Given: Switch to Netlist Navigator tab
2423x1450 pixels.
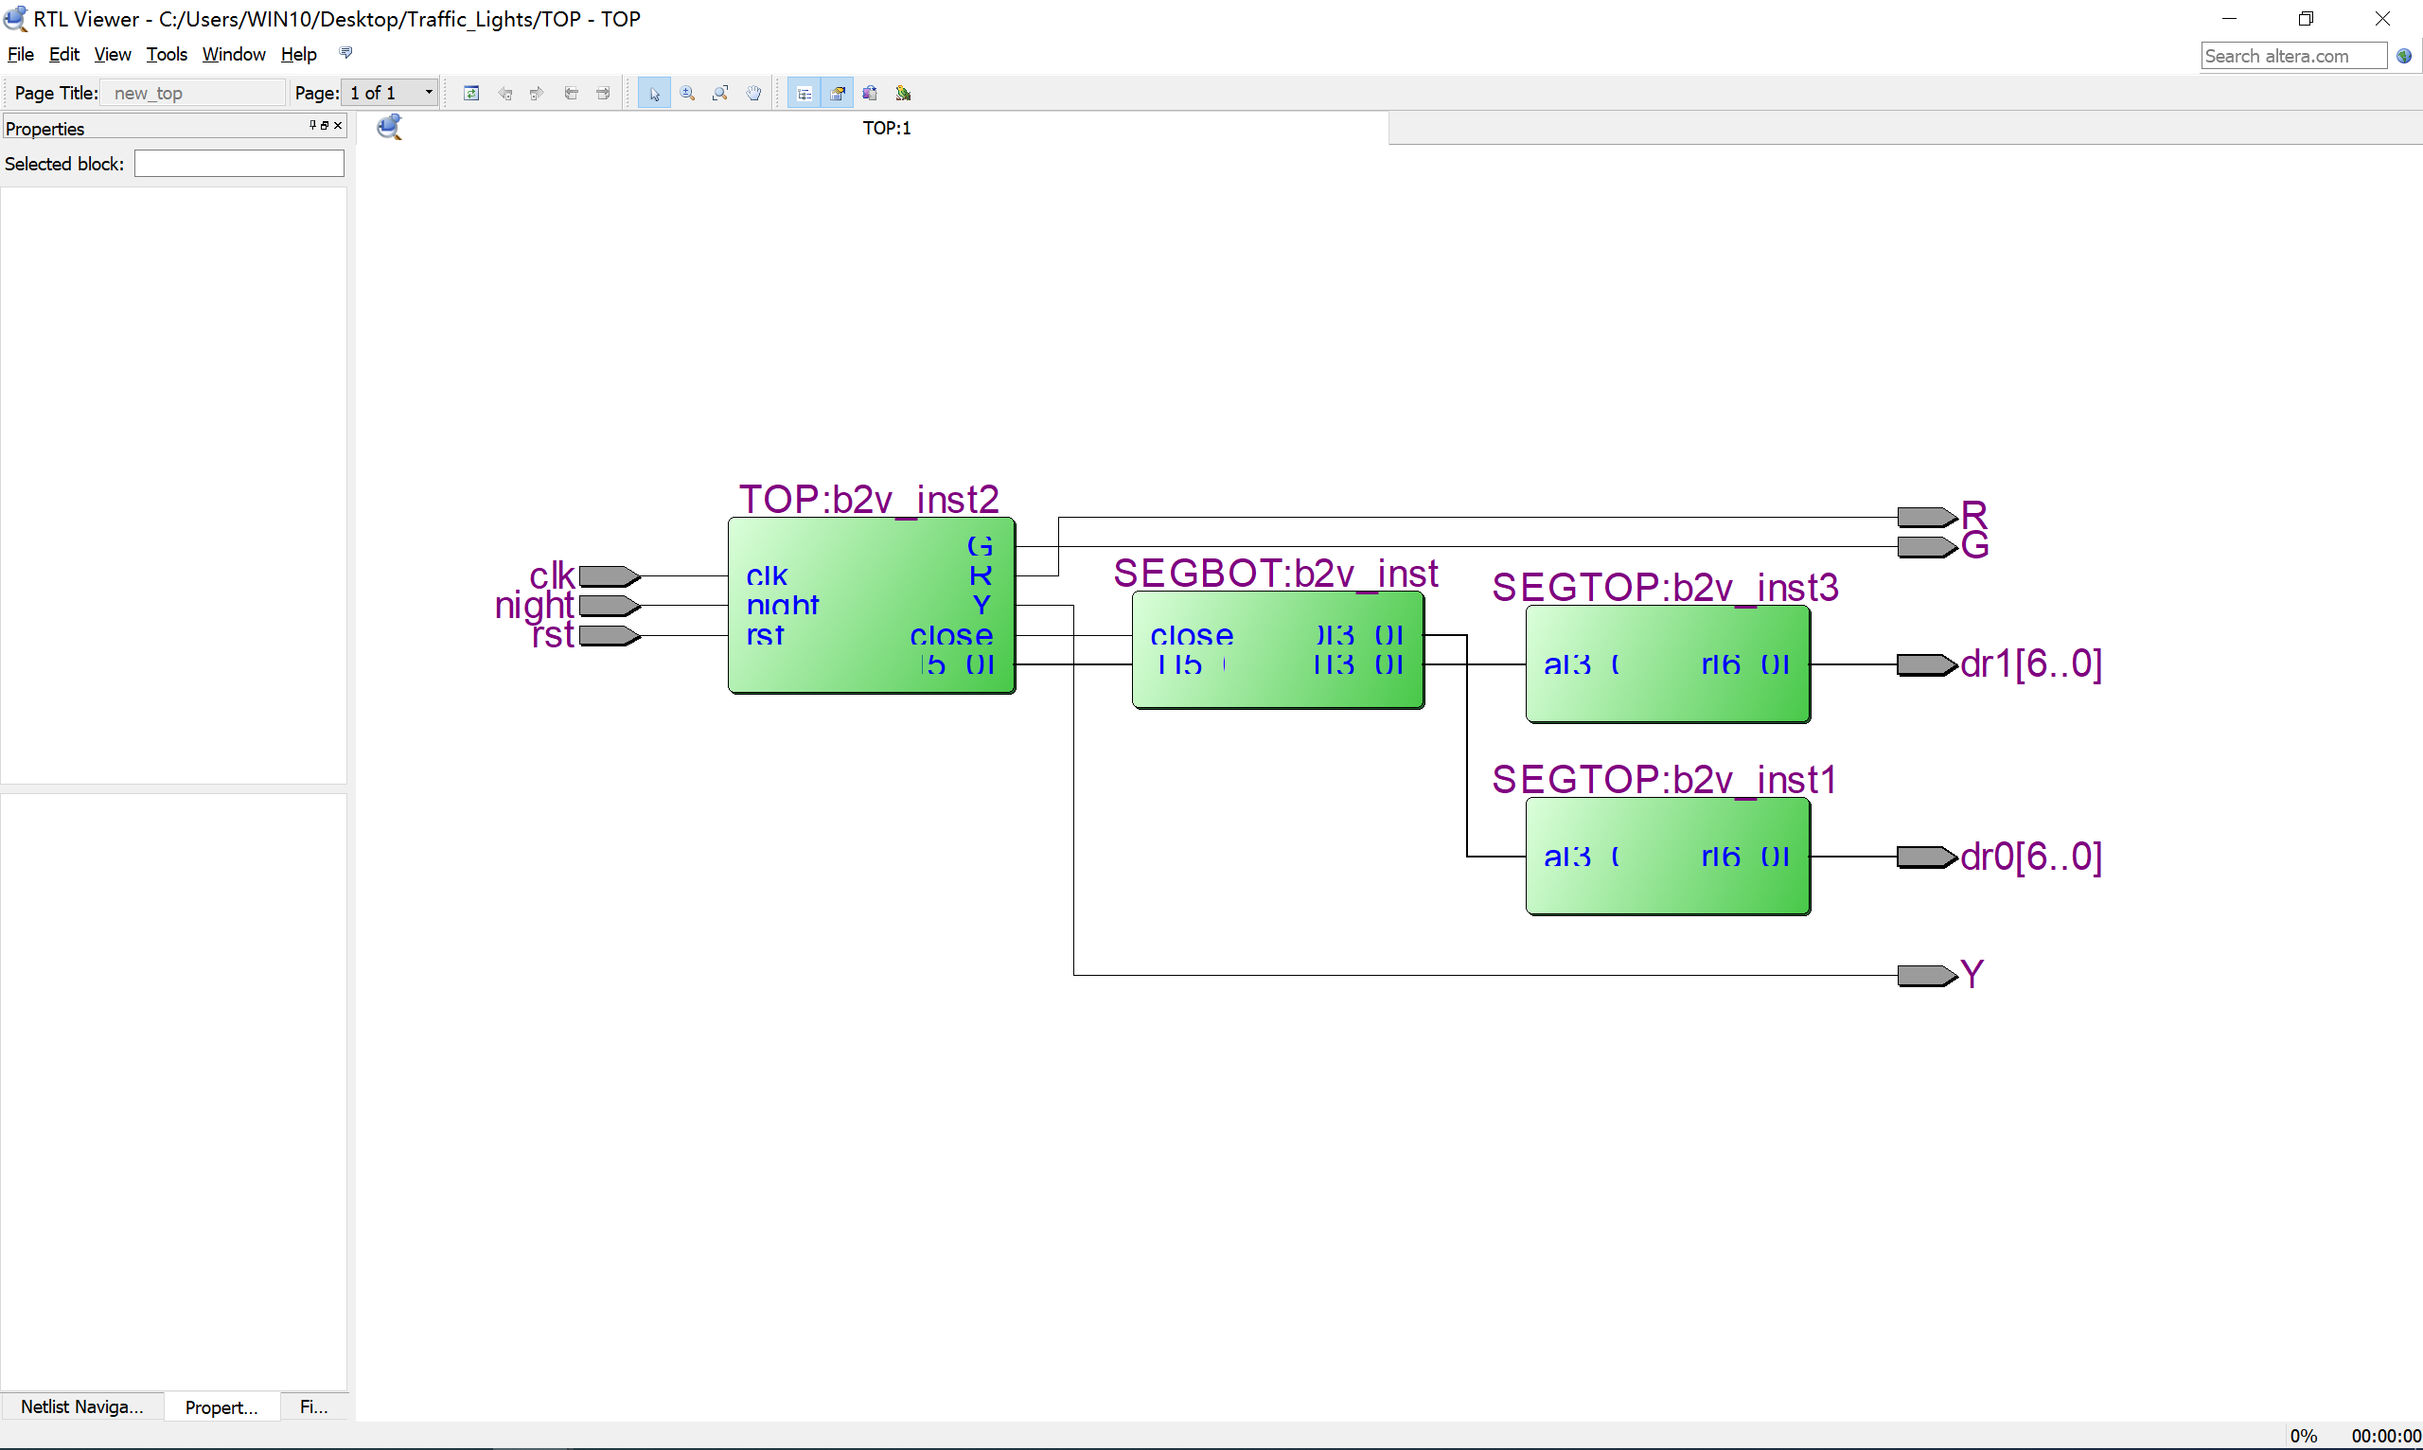Looking at the screenshot, I should pos(82,1406).
